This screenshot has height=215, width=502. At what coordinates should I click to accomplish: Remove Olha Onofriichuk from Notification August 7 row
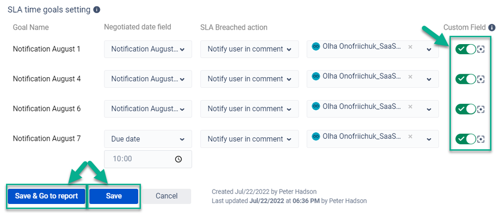[x=410, y=136]
